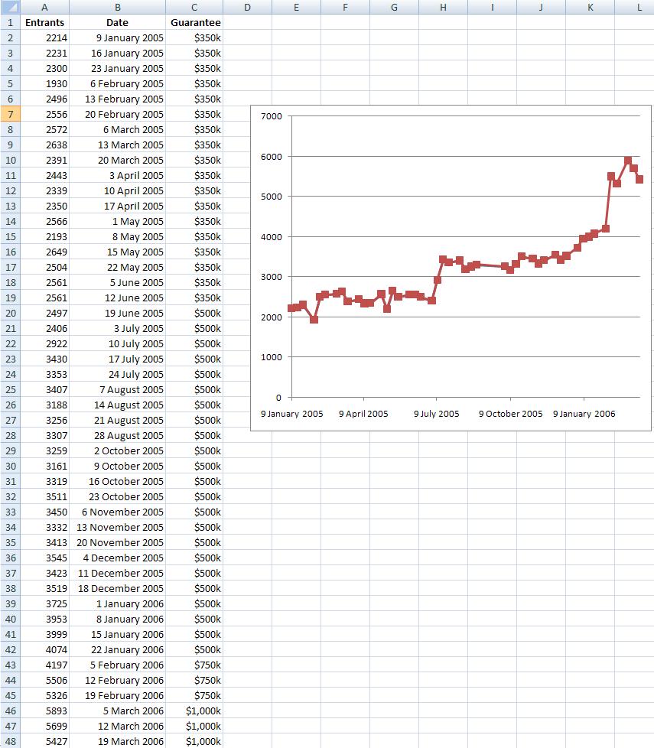
Task: Click the highest data point marker in chart
Action: (628, 161)
